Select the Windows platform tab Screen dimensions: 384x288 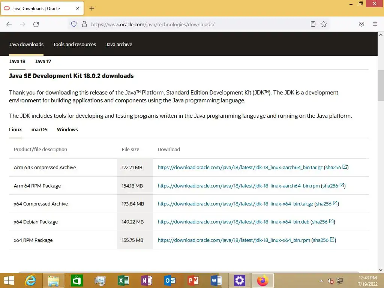(67, 129)
